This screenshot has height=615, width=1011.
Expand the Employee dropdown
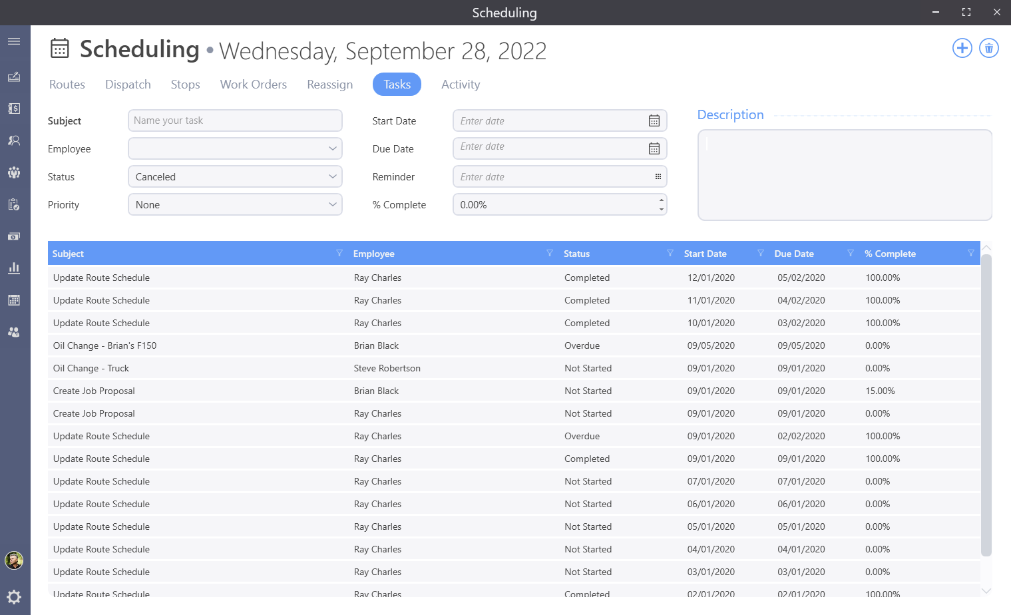pos(332,148)
